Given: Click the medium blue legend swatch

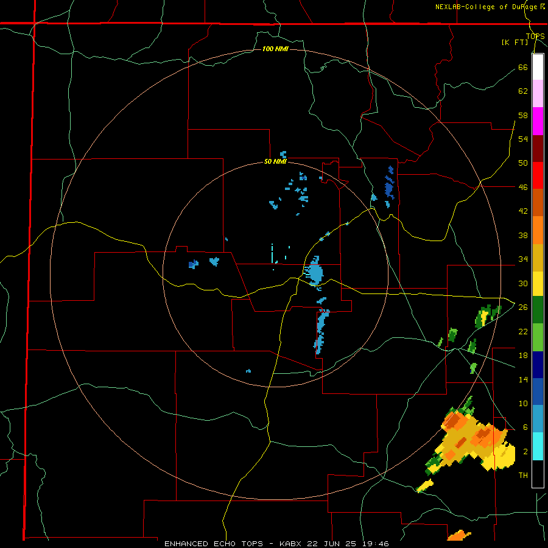Looking at the screenshot, I should pyautogui.click(x=538, y=392).
